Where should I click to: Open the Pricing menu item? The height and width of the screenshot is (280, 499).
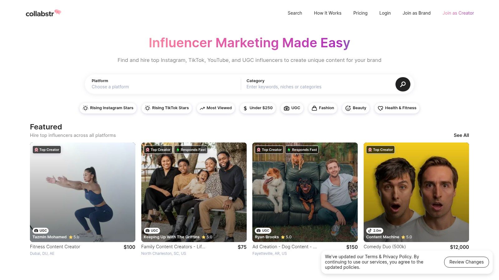pos(360,13)
